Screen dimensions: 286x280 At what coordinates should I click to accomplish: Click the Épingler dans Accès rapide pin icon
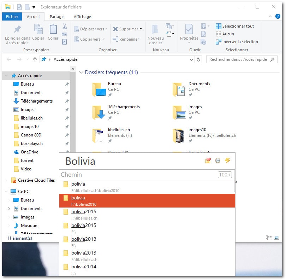click(18, 29)
